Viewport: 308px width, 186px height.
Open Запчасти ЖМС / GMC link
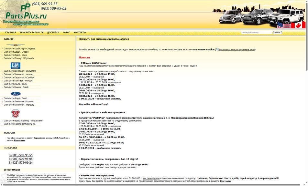16,84
